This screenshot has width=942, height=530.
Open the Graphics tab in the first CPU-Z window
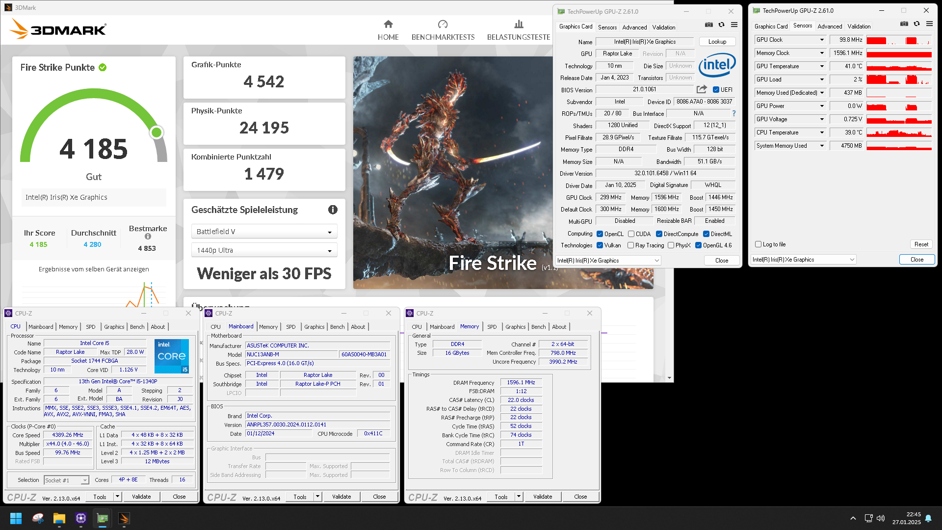tap(114, 327)
